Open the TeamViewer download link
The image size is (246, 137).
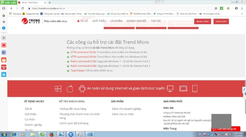click(x=78, y=70)
